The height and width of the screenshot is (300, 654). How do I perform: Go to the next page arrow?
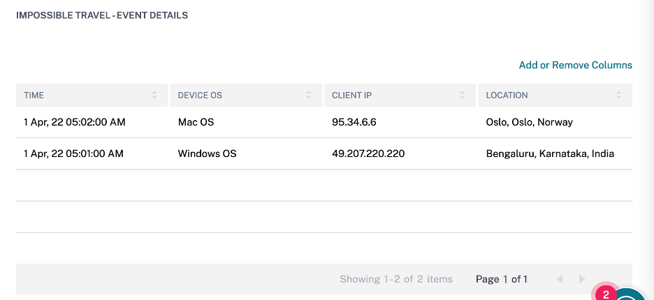[x=582, y=279]
